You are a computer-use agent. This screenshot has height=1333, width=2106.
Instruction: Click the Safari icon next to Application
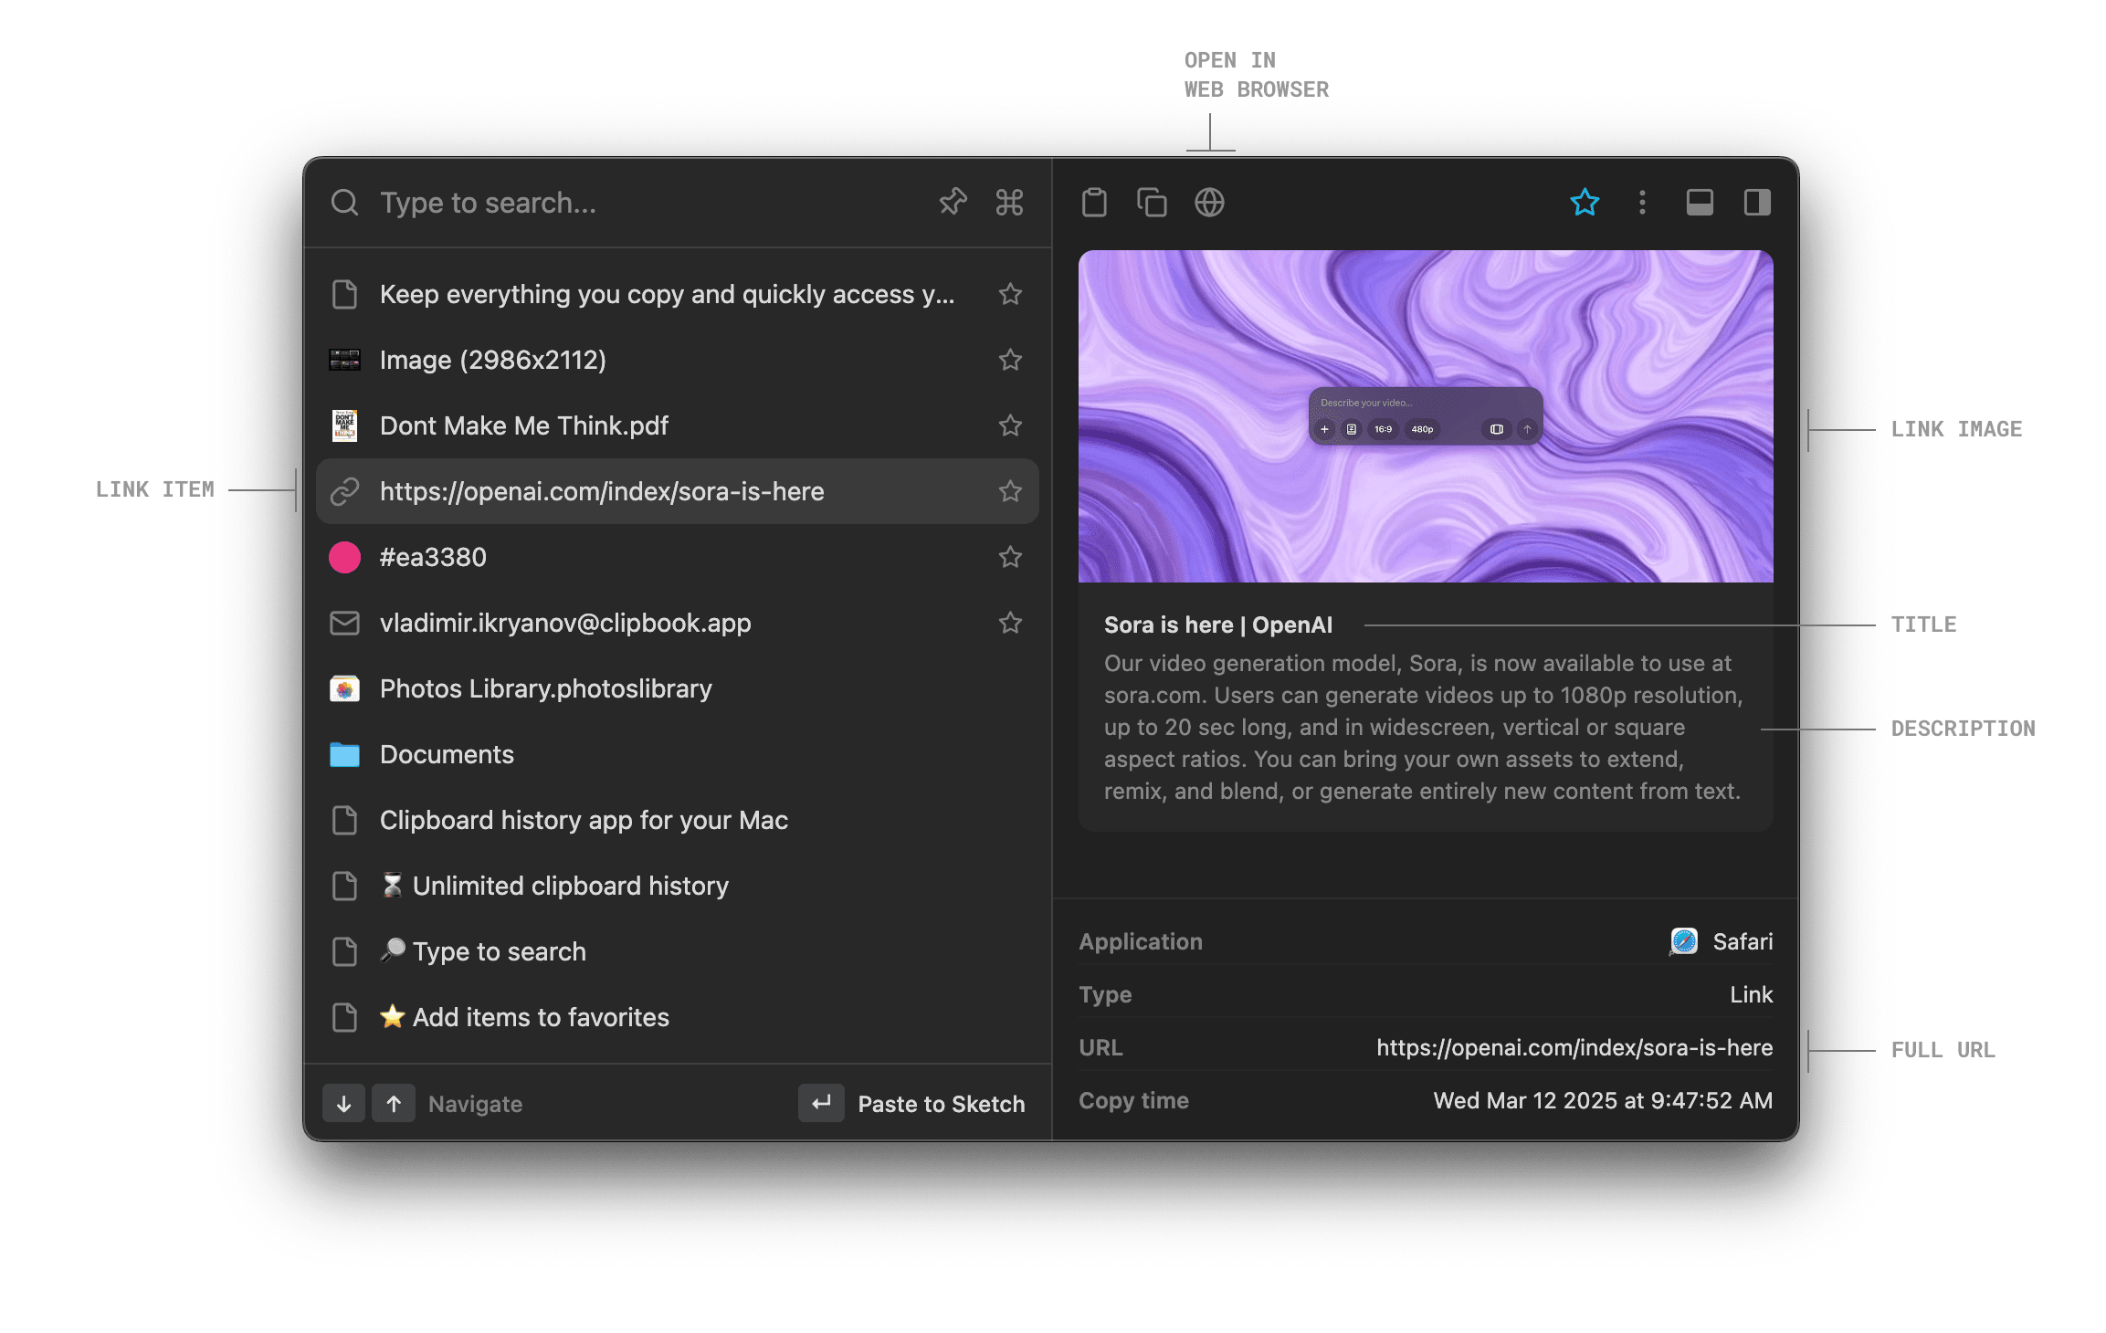tap(1685, 940)
